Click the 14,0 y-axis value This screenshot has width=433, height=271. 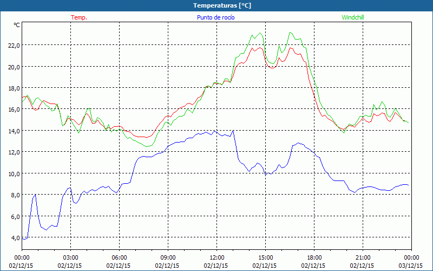(14, 131)
